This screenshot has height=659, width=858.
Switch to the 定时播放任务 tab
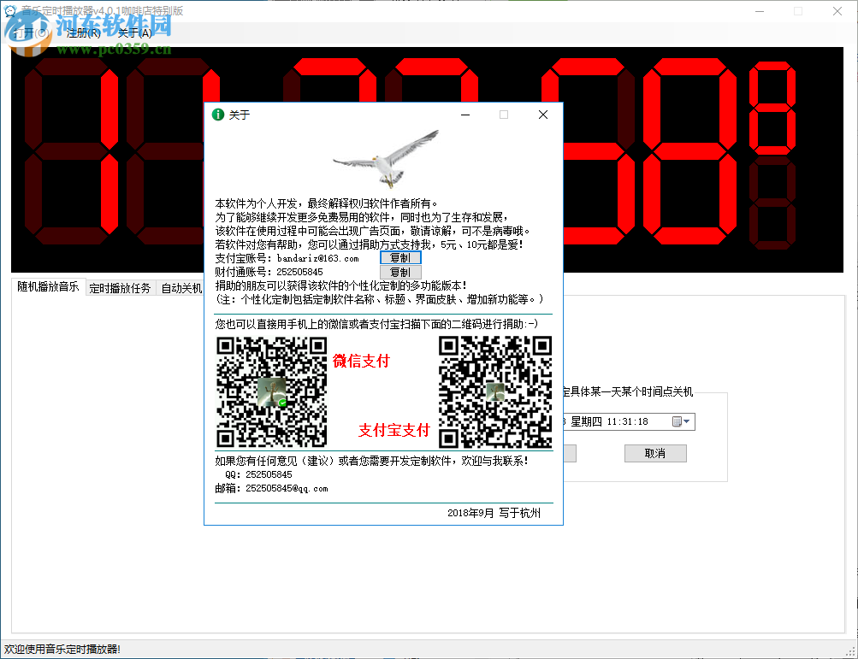pos(120,288)
